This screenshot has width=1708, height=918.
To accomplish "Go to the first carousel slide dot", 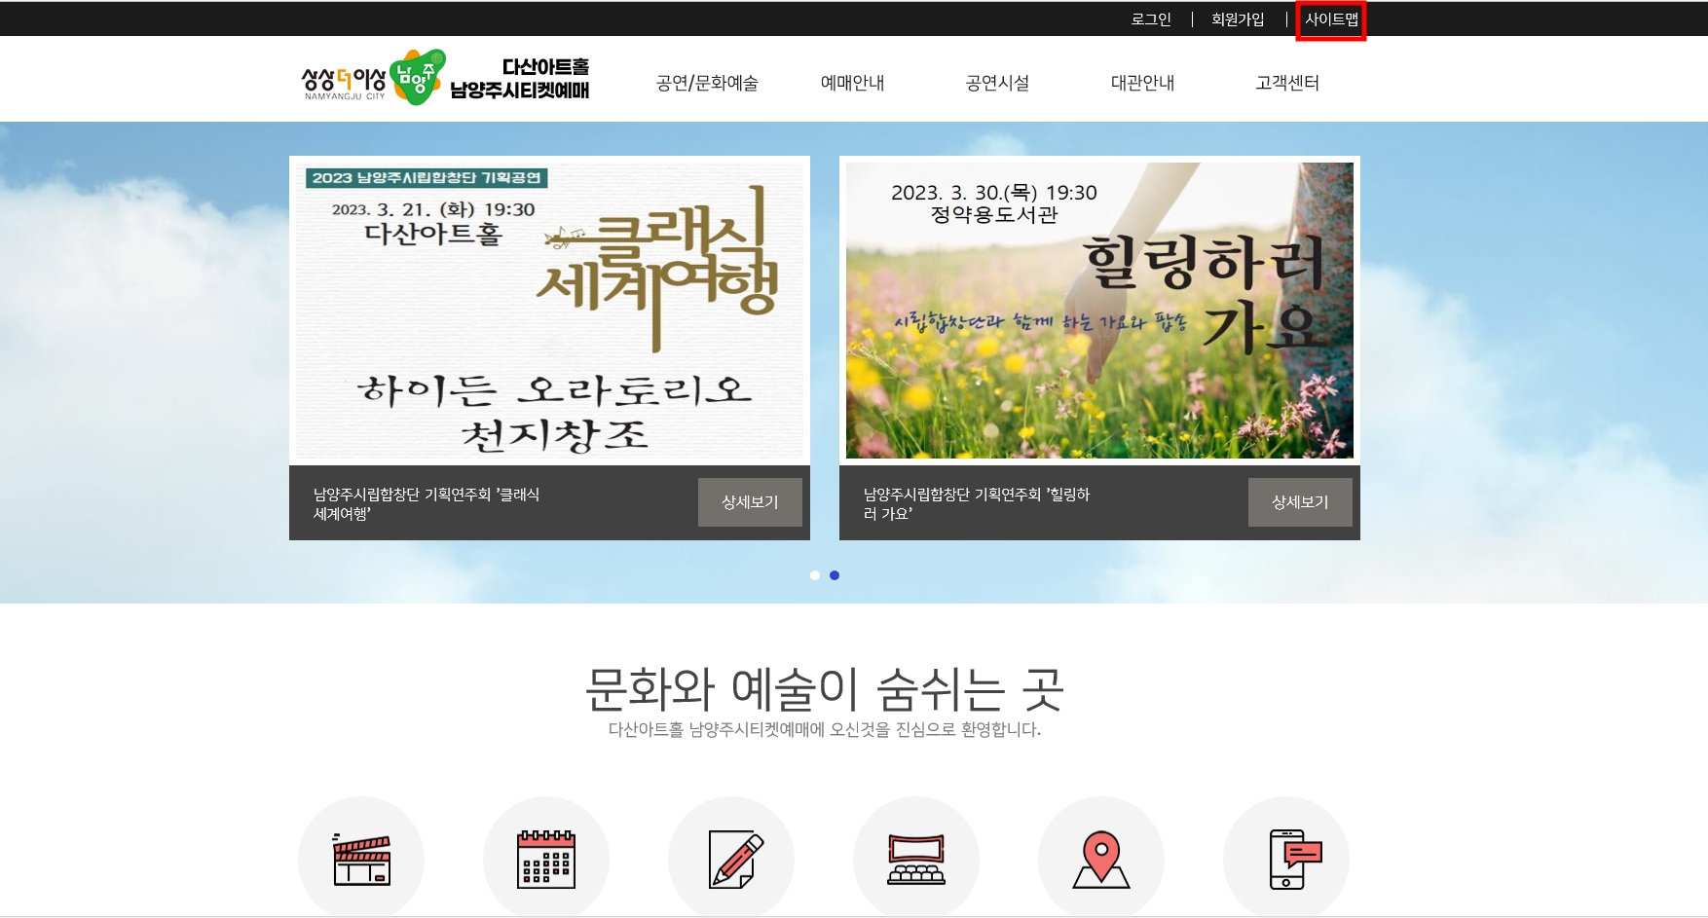I will 815,575.
